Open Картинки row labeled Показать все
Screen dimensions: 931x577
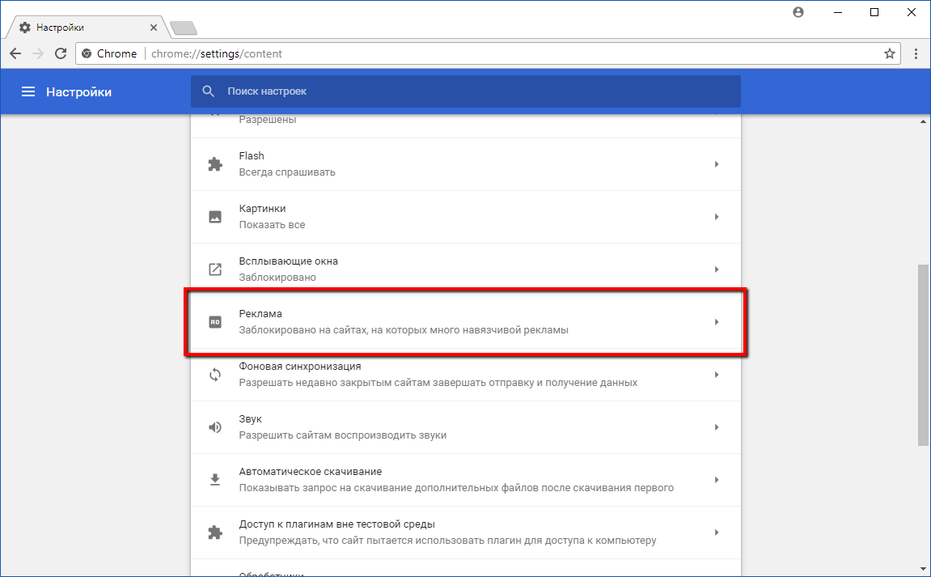pyautogui.click(x=466, y=217)
